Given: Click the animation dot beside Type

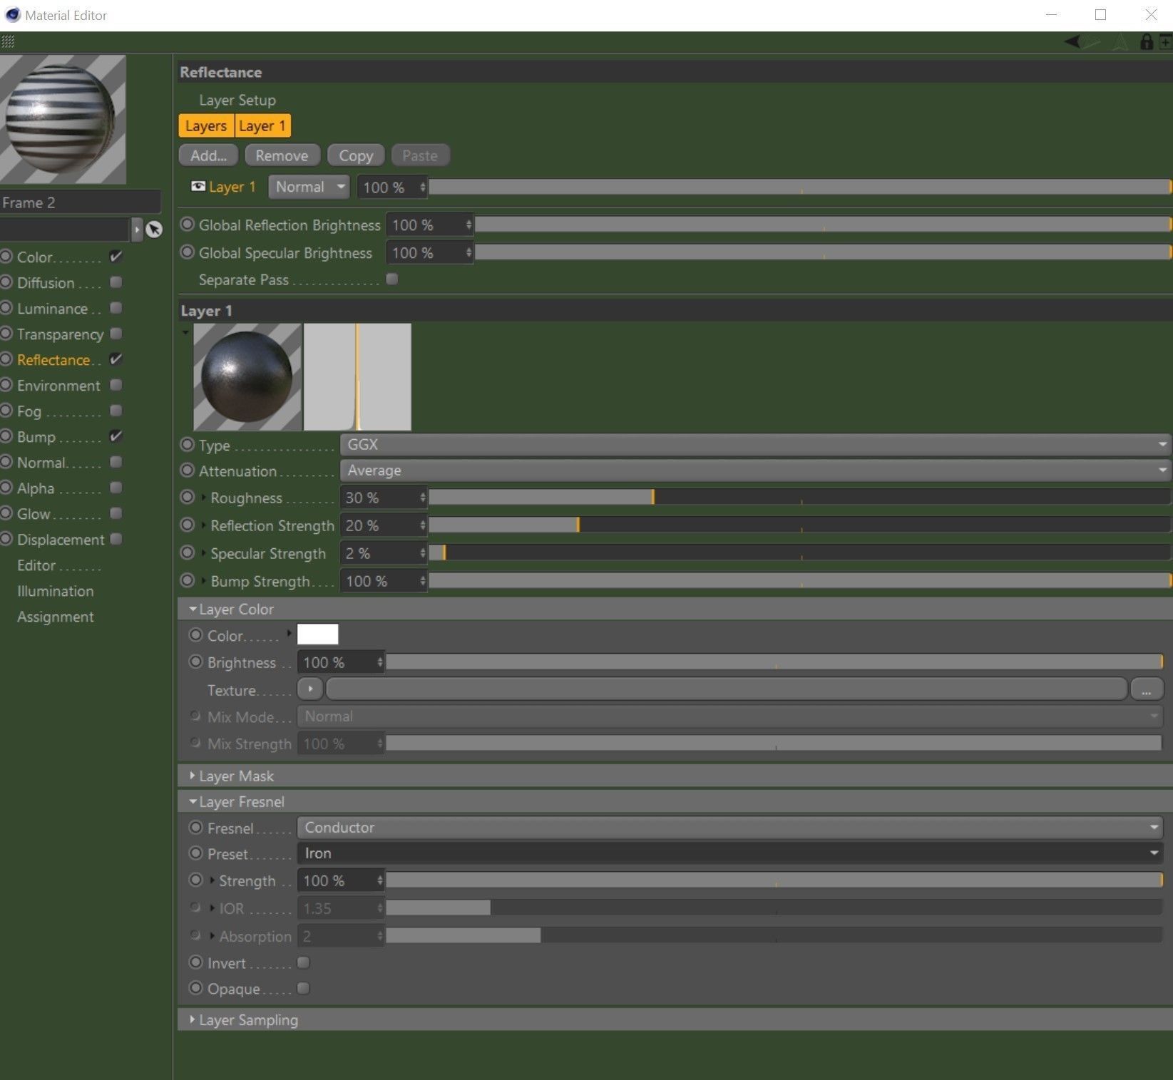Looking at the screenshot, I should tap(188, 445).
